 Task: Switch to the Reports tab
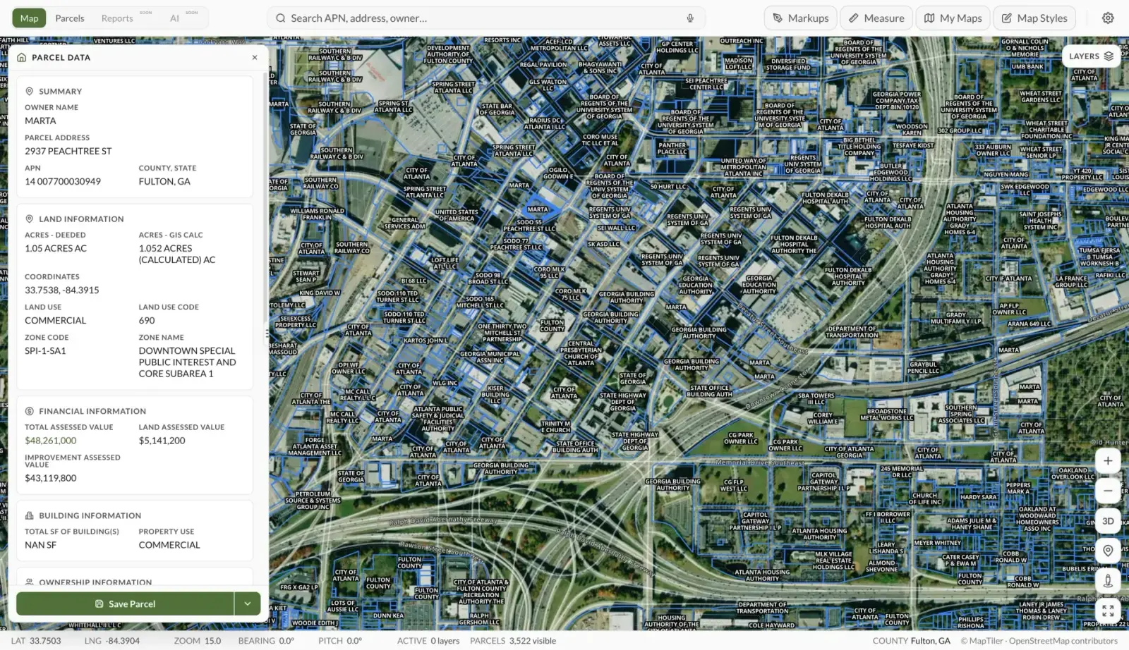117,18
